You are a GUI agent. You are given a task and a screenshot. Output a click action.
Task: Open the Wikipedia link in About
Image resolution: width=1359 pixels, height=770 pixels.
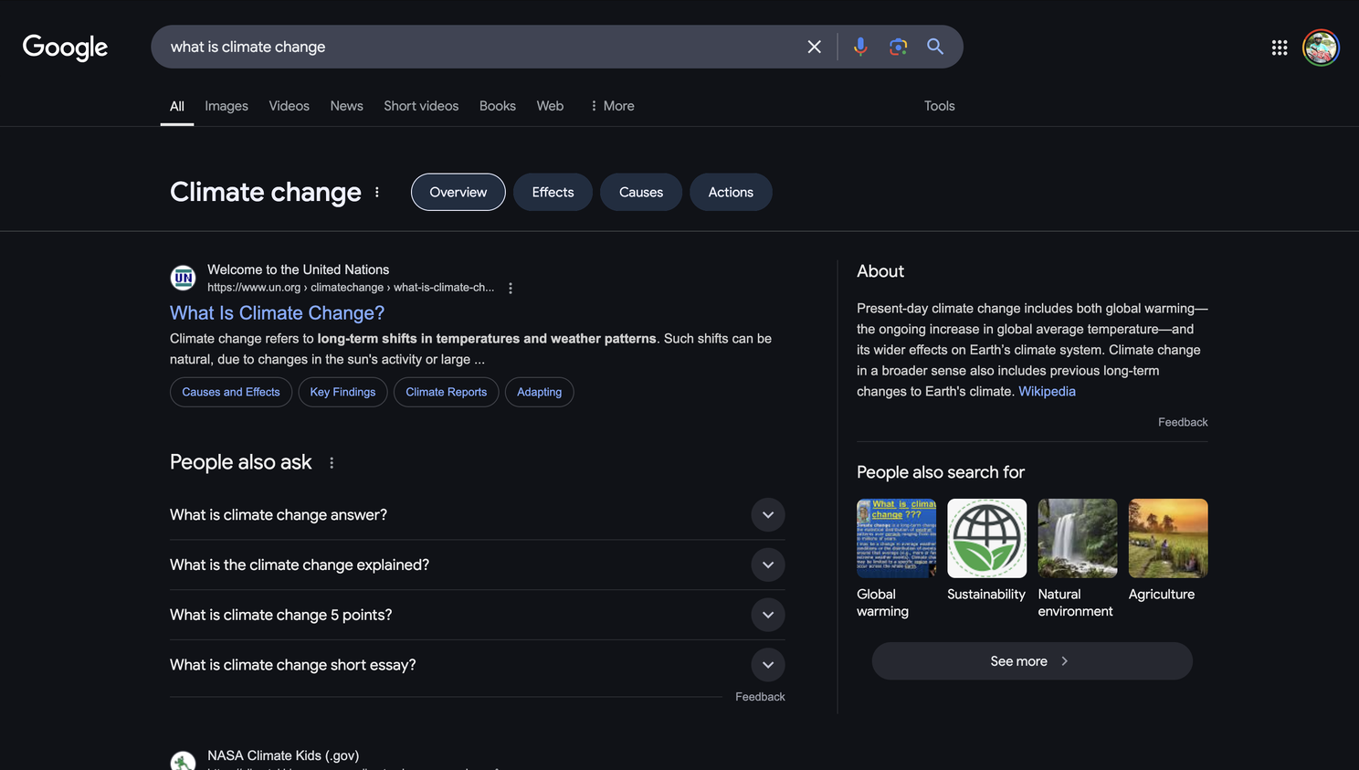(1047, 391)
